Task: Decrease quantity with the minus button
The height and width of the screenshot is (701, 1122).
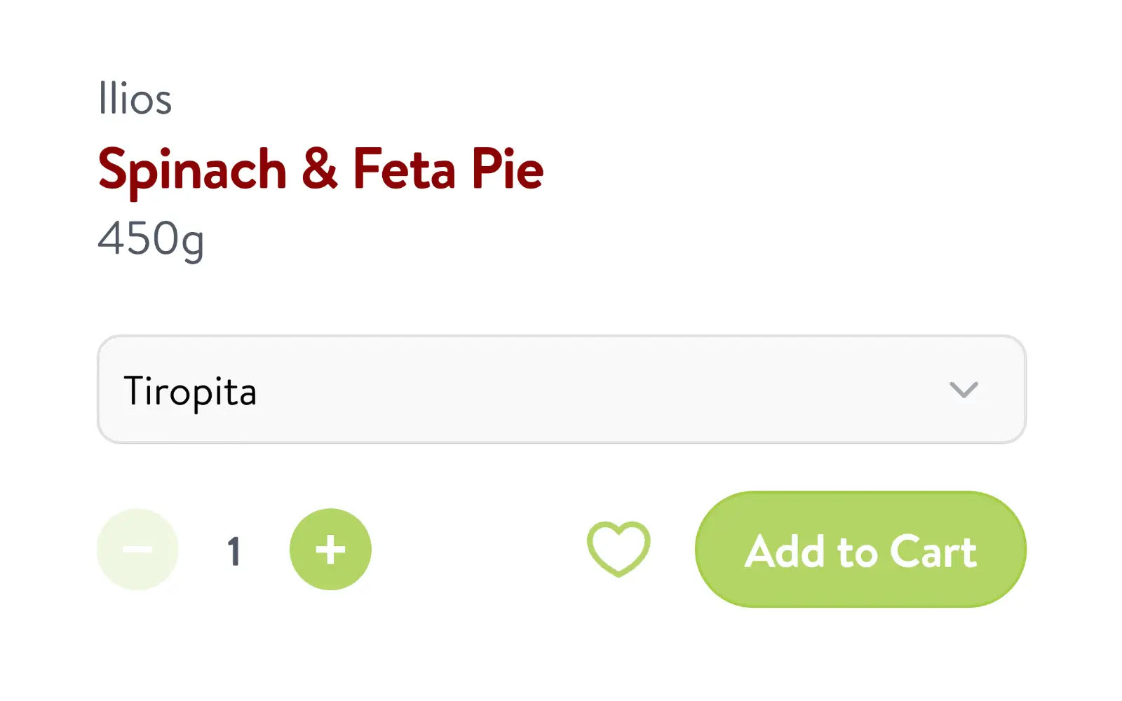Action: (137, 550)
